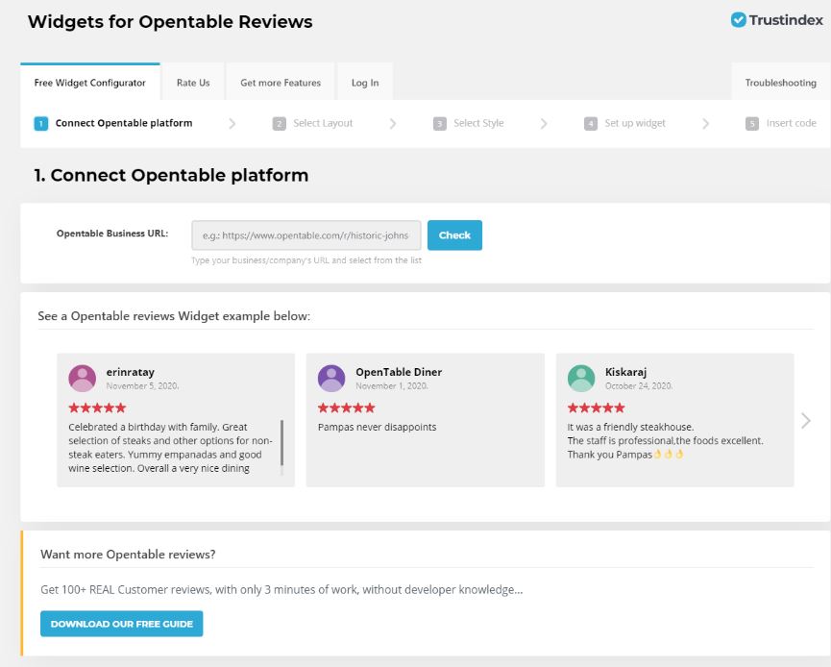This screenshot has width=831, height=667.
Task: Click the October 24, 2020 review date
Action: click(x=639, y=386)
